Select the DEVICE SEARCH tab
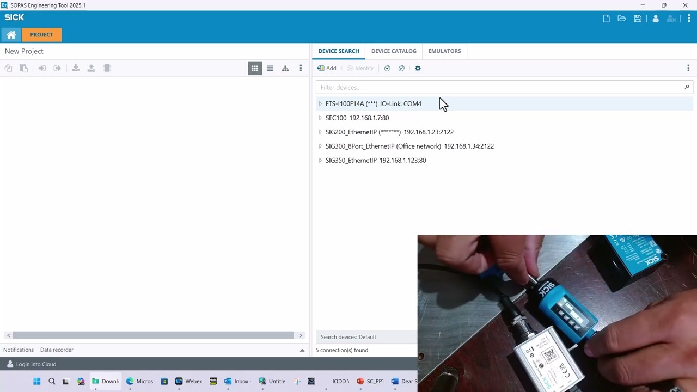This screenshot has width=697, height=392. [x=339, y=51]
